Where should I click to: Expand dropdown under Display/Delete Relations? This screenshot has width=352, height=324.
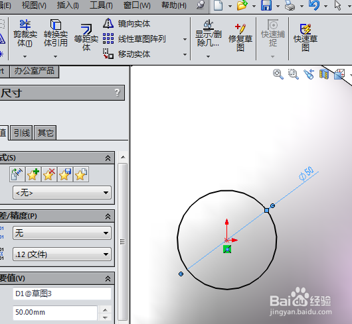(209, 56)
